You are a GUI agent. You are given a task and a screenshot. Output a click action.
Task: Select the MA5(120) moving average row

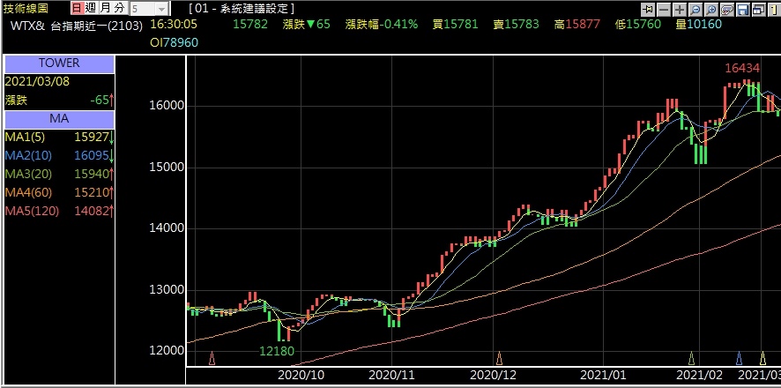pos(59,211)
